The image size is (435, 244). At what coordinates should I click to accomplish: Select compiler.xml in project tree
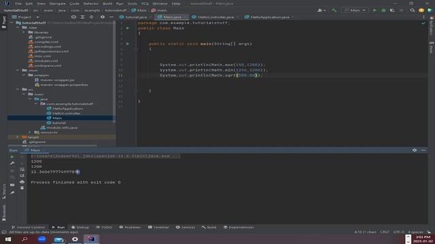click(46, 42)
